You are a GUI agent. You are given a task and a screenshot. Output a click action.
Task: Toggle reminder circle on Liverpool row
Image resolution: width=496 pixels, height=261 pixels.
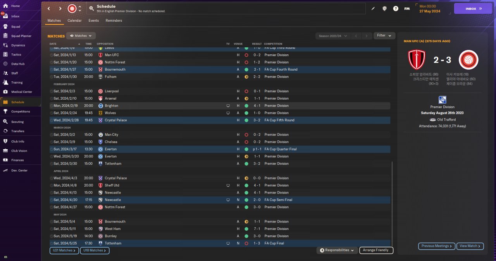[x=52, y=91]
